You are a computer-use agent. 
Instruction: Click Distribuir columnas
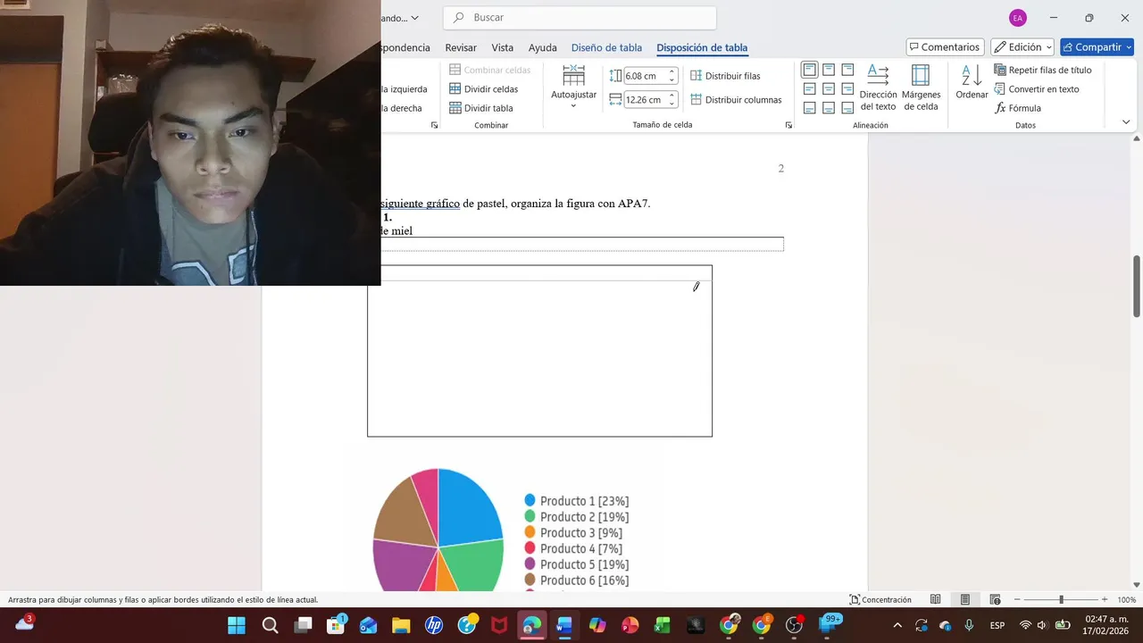(x=736, y=100)
